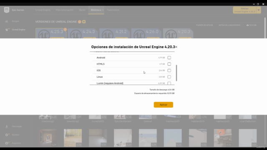Open the Ajustes gear icon
The image size is (267, 150).
pos(7,135)
